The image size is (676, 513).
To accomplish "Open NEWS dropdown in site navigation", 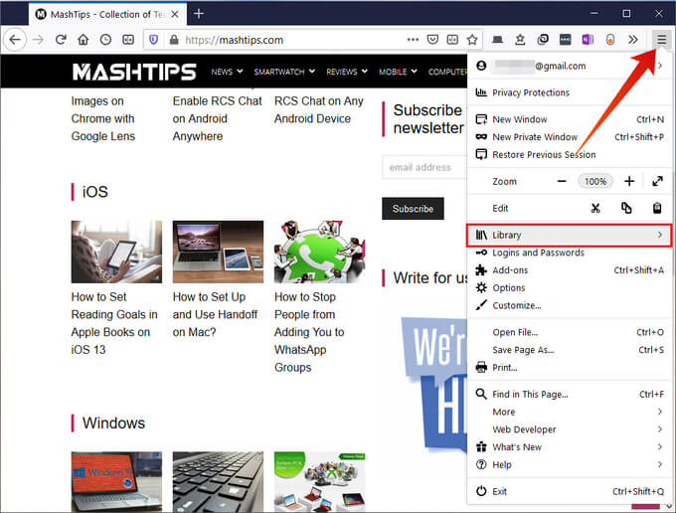I will (x=227, y=72).
